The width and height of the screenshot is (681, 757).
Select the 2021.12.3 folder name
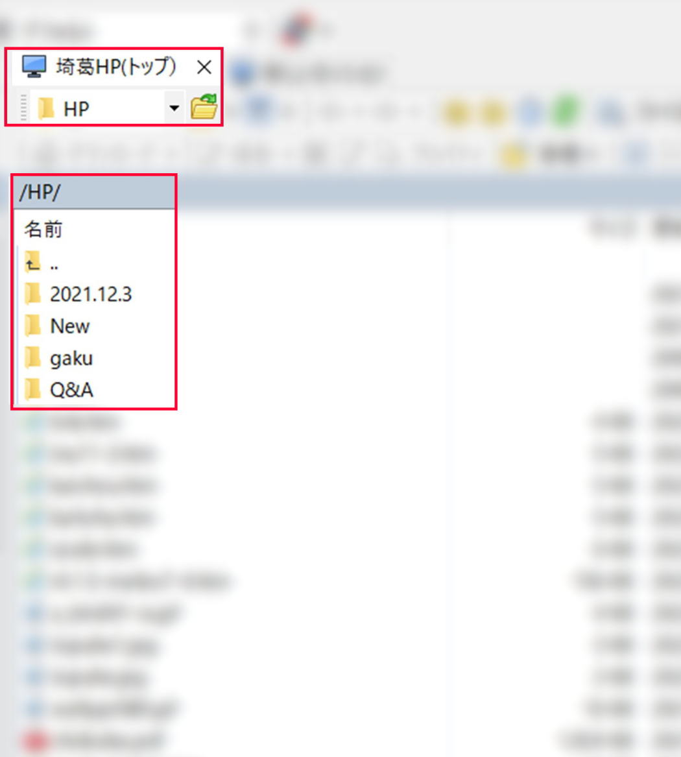click(91, 294)
